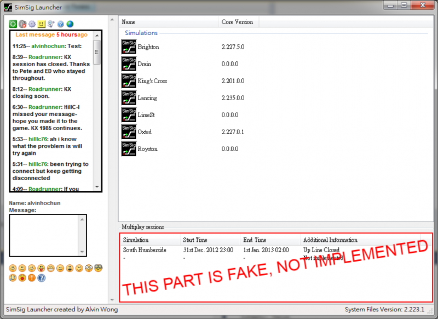Image resolution: width=438 pixels, height=319 pixels.
Task: Click the SimSig icon beside Drain
Action: pyautogui.click(x=129, y=64)
